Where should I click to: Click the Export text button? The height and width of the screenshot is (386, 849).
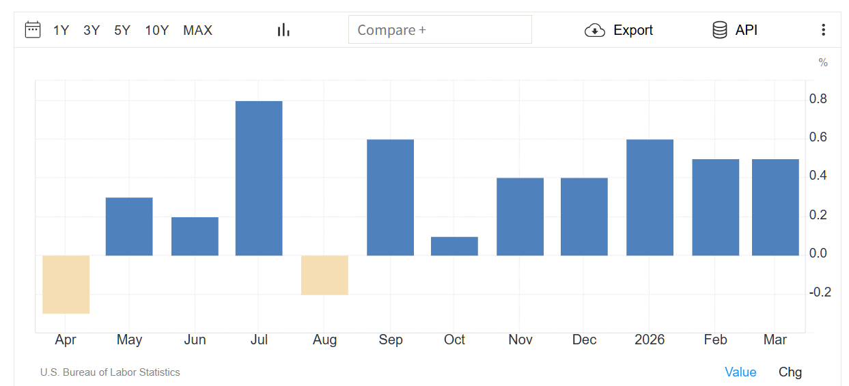(633, 30)
